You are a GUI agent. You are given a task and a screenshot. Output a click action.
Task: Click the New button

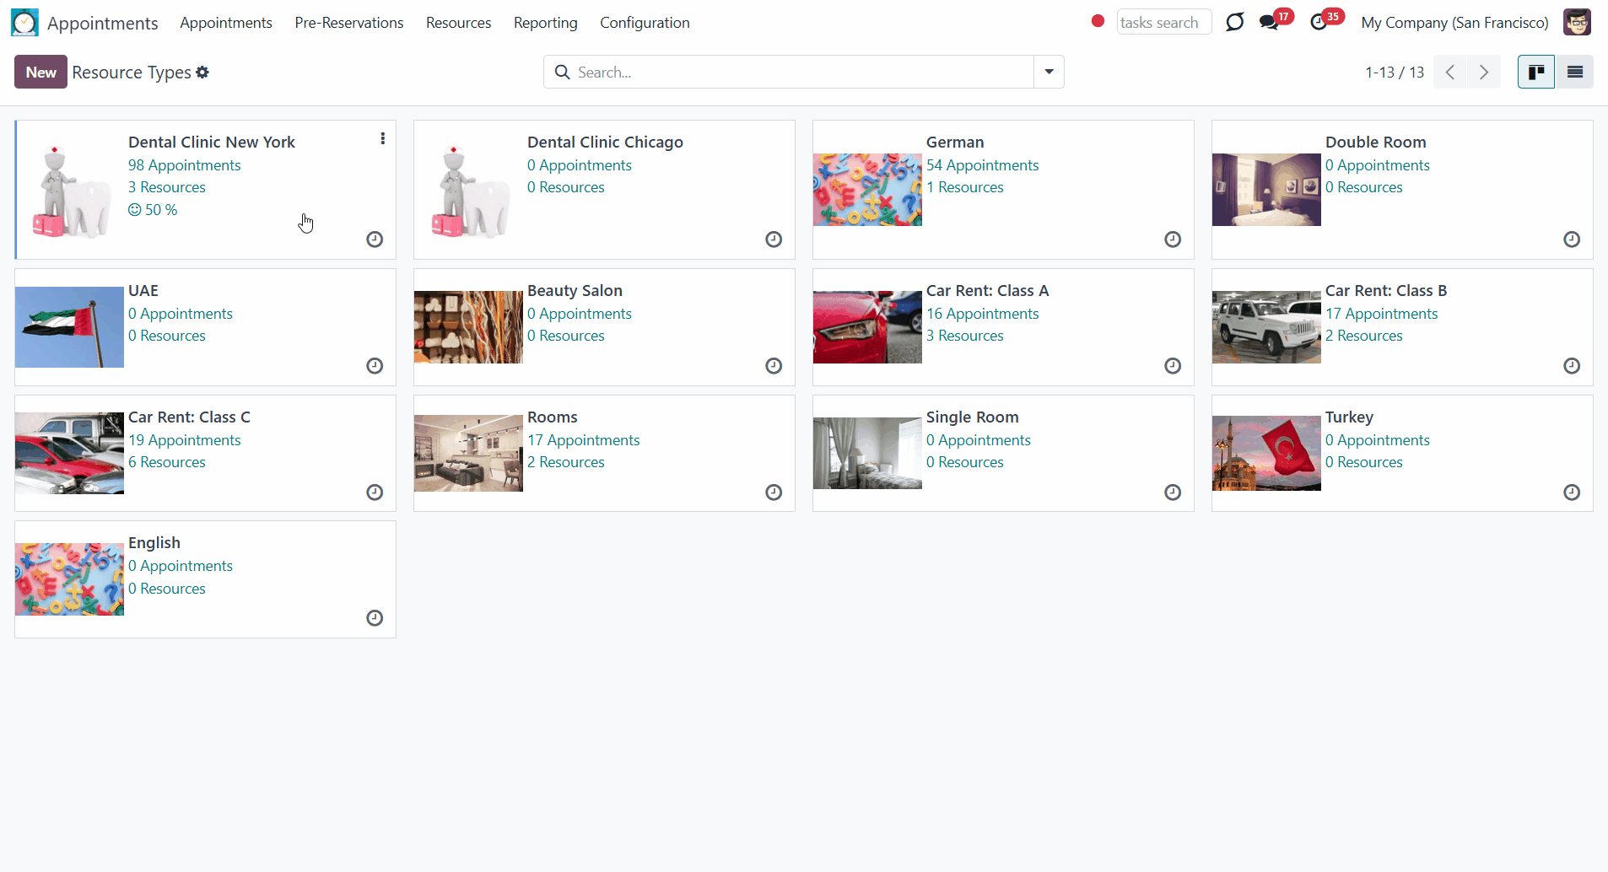pos(40,72)
